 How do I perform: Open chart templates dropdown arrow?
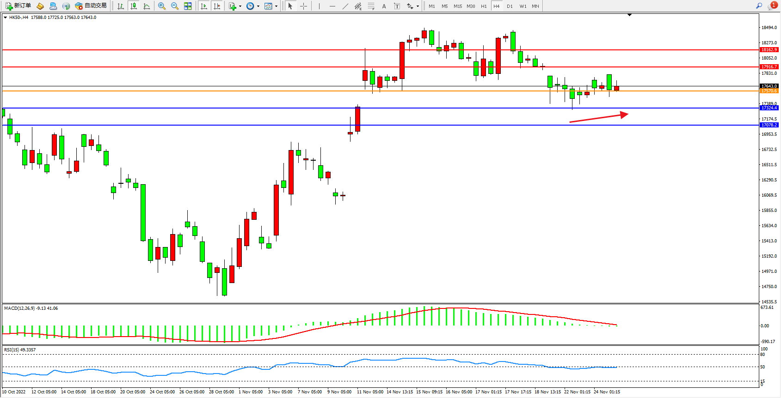(276, 6)
